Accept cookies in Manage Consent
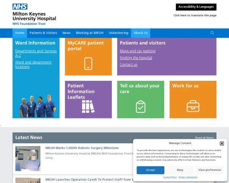229x183 pixels. 150,170
